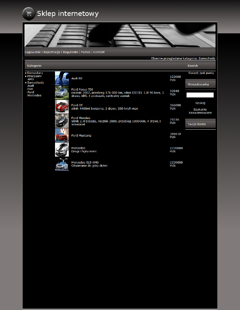
Task: Select the AMD subcategory
Action: 31,79
